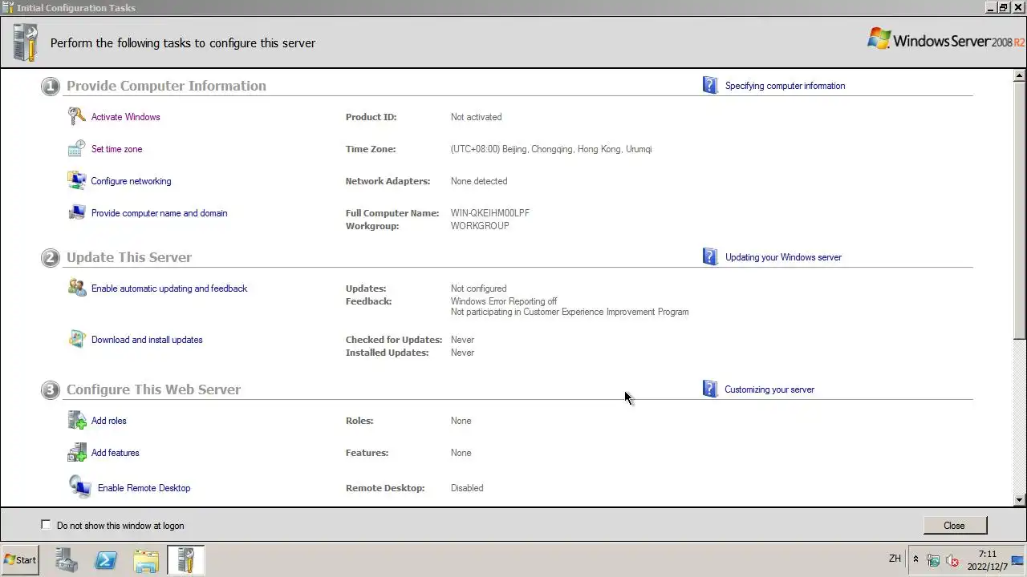Click help icon beside Specifying computer information
Viewport: 1027px width, 577px height.
tap(710, 85)
